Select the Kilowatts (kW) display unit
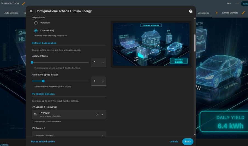The image size is (248, 146). (x=36, y=31)
